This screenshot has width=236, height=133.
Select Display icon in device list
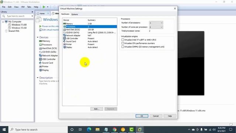(x=65, y=47)
